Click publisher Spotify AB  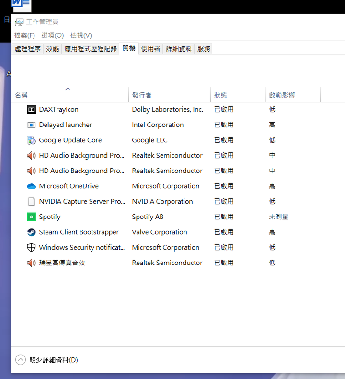[148, 217]
